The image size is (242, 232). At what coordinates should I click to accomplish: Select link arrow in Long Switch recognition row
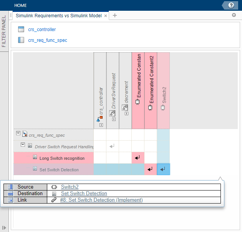pos(137,157)
